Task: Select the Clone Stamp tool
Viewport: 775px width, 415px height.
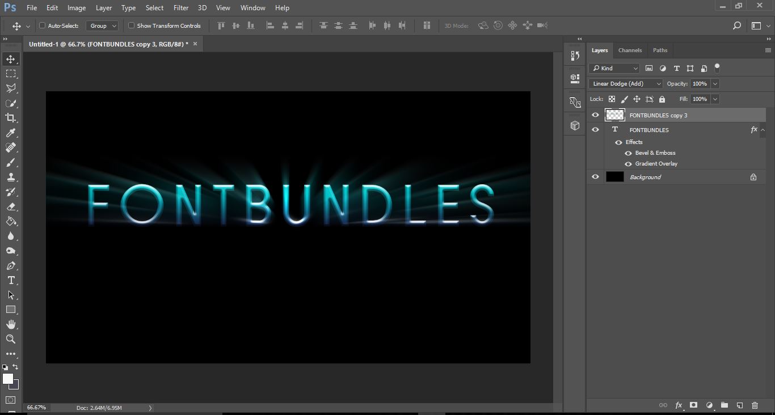Action: coord(11,177)
